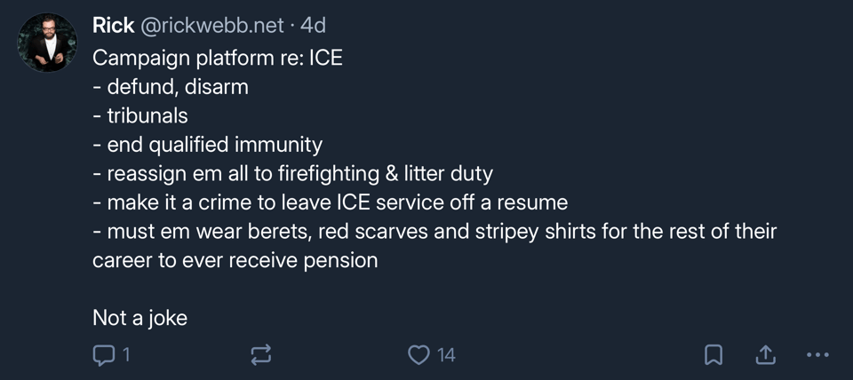Viewport: 853px width, 380px height.
Task: Click the line about berets and red scarves
Action: coord(434,232)
